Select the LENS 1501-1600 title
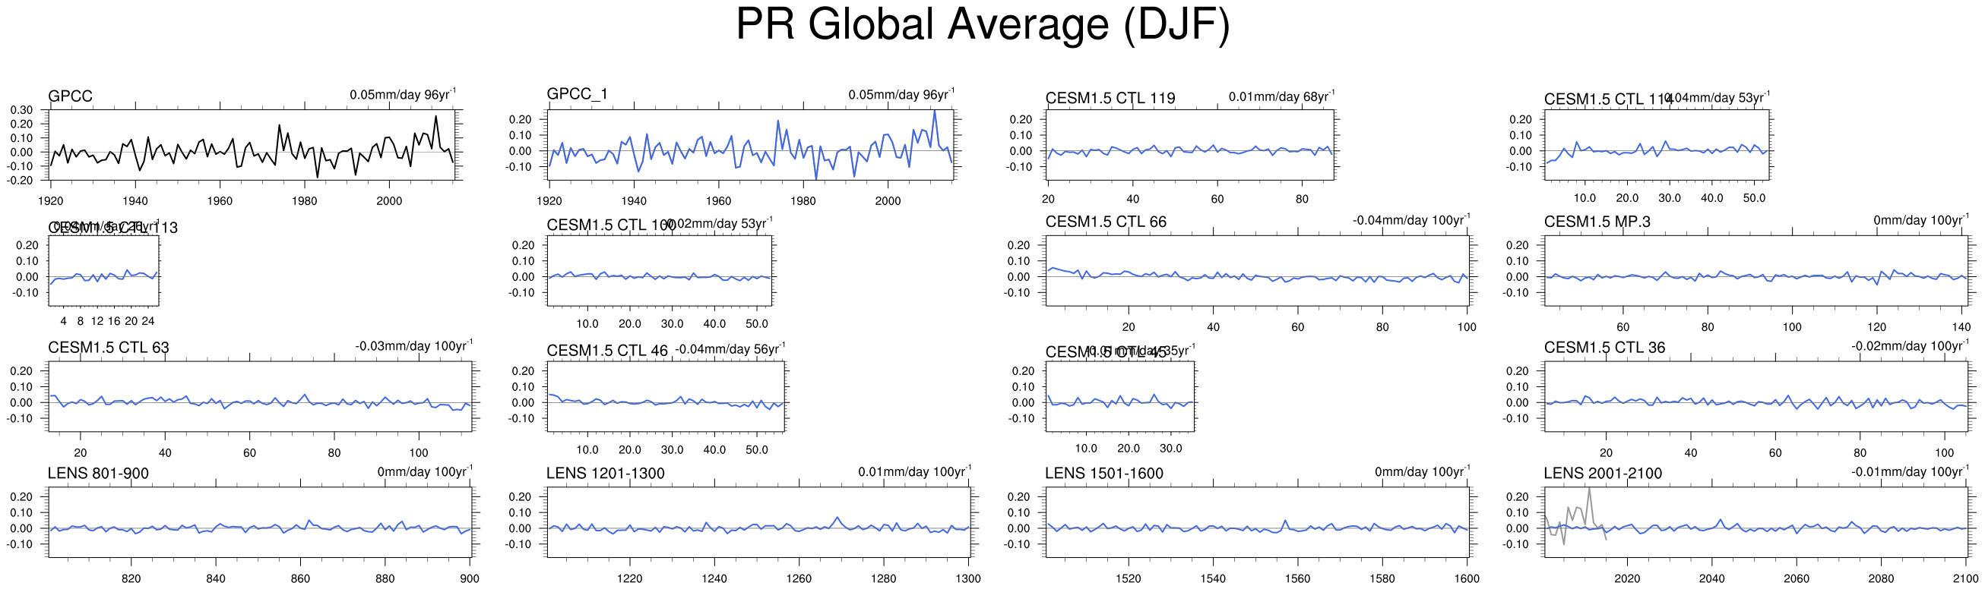This screenshot has width=1985, height=589. (1103, 473)
